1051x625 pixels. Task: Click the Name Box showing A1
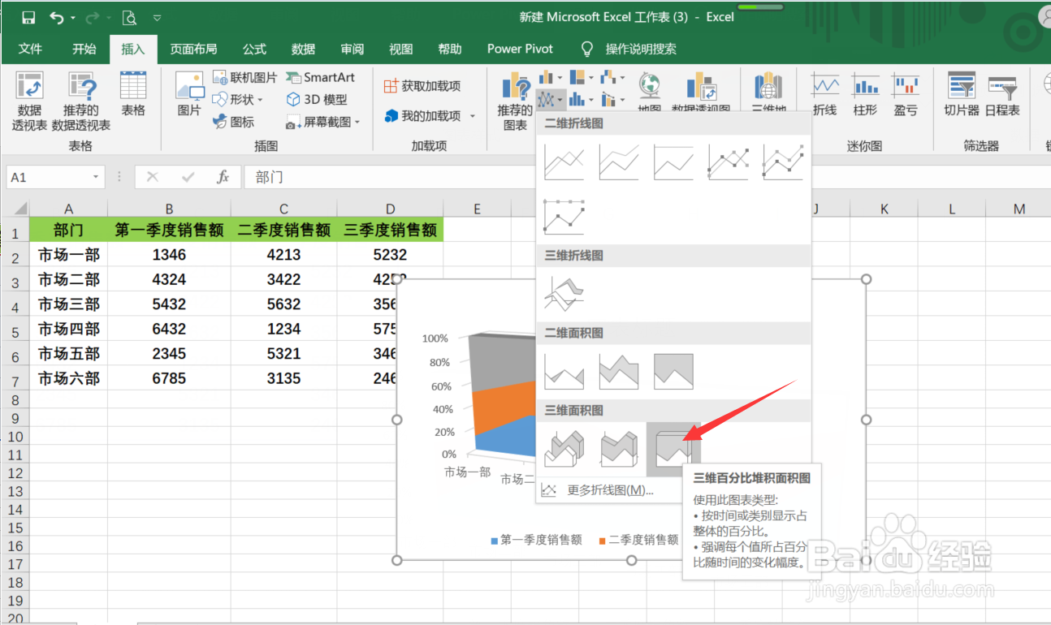tap(49, 176)
